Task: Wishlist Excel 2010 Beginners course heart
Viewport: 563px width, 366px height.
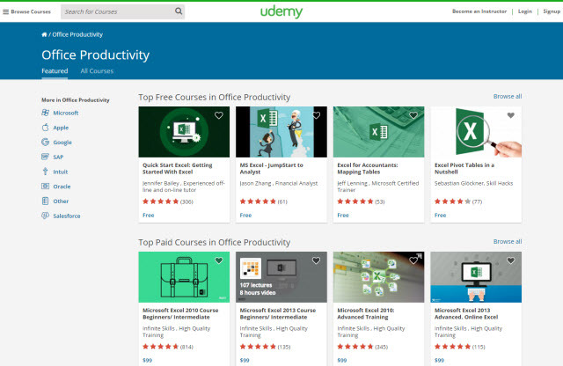Action: pyautogui.click(x=219, y=260)
